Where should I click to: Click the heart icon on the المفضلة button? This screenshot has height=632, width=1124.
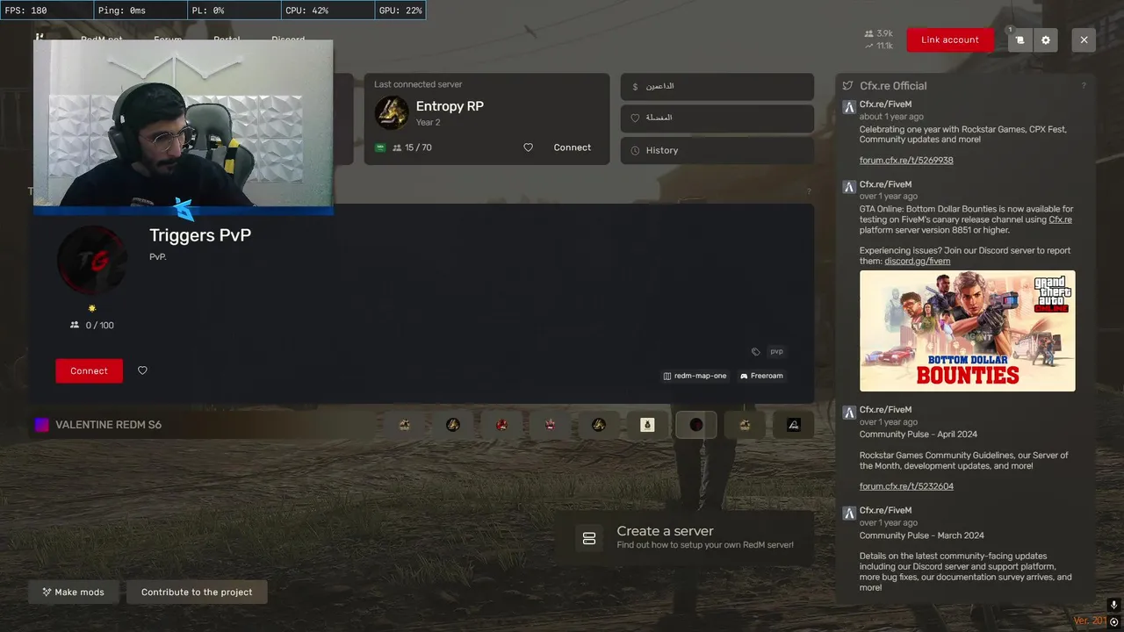click(636, 118)
